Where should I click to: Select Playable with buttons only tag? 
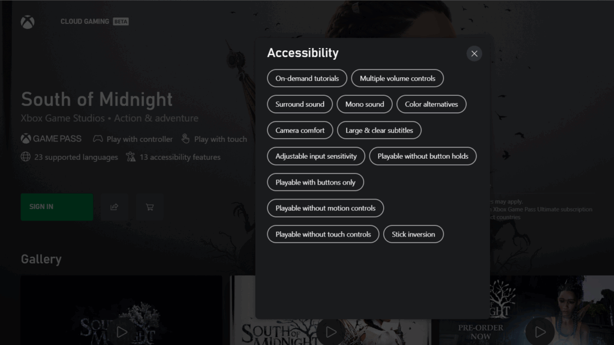coord(315,182)
